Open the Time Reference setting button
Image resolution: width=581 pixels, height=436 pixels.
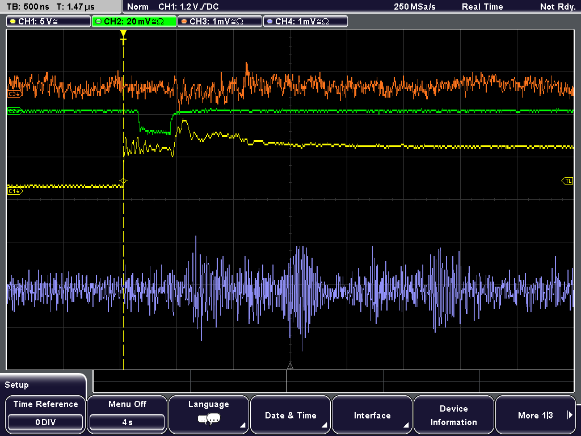tap(45, 414)
